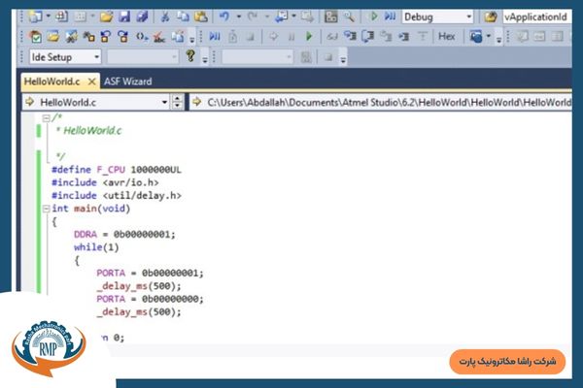The height and width of the screenshot is (388, 583).
Task: Open the HelloWorld.c file navigation dropdown
Action: coord(162,101)
